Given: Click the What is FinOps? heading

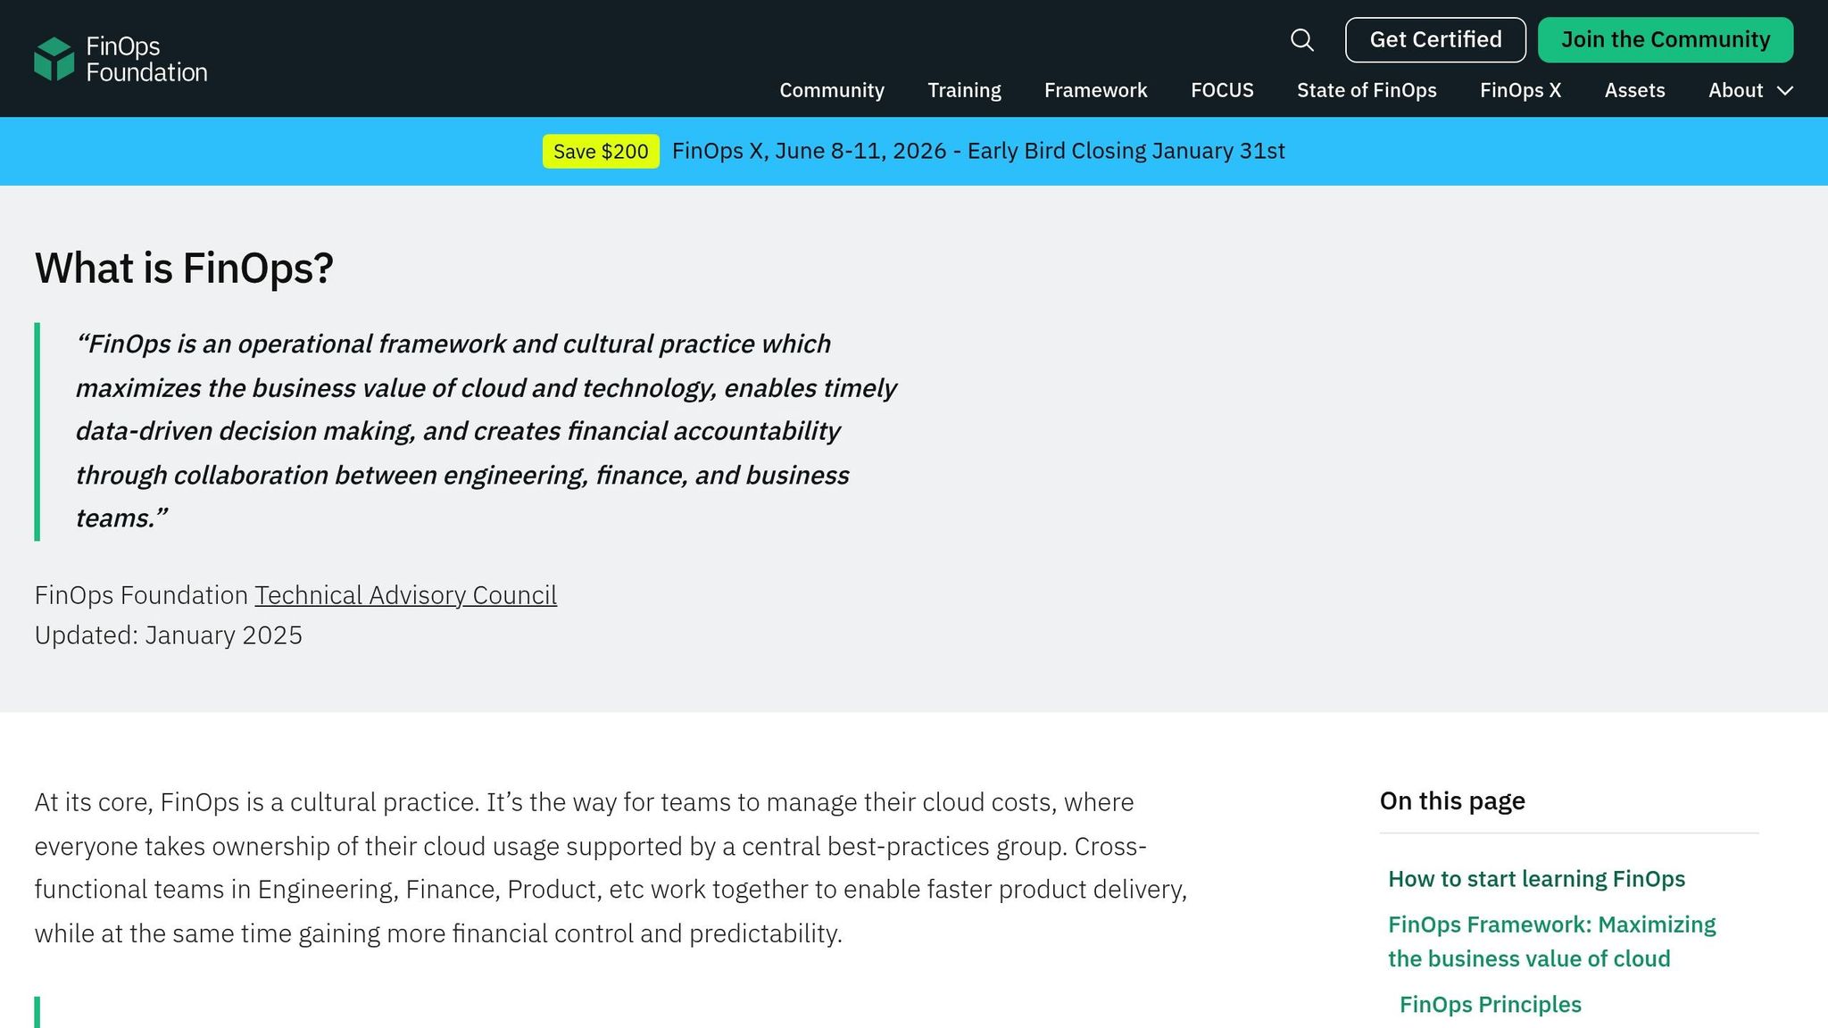Looking at the screenshot, I should pyautogui.click(x=184, y=269).
